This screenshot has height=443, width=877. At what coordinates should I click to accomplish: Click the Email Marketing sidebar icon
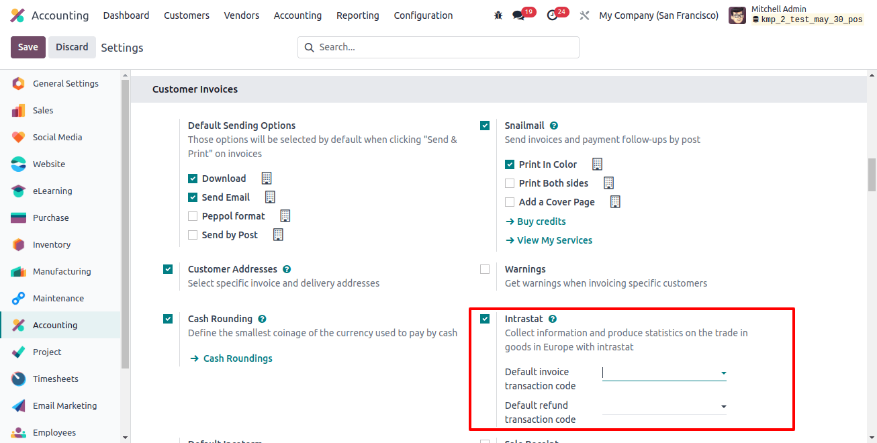(19, 406)
